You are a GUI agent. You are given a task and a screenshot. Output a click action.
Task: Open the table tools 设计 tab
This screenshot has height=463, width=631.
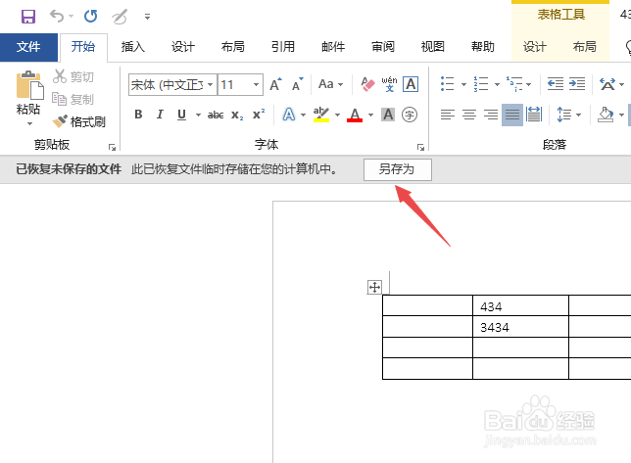pos(534,47)
